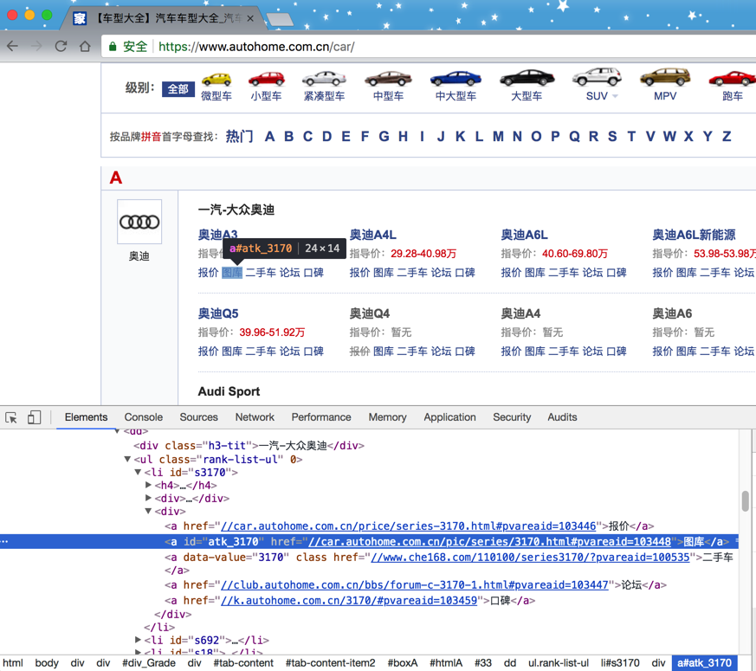Click the autohome favicon in tab

tap(80, 18)
